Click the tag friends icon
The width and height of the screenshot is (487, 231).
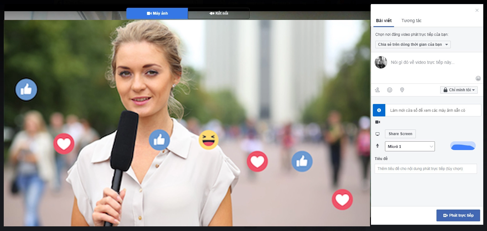[377, 90]
